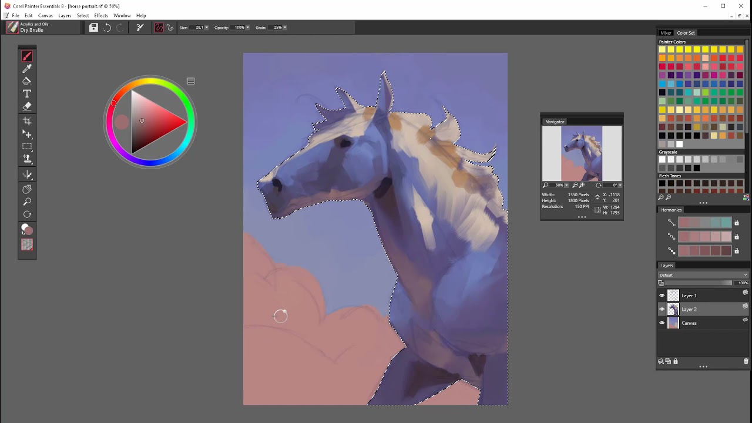
Task: Pick the teal swatch in first harmony
Action: [x=727, y=223]
